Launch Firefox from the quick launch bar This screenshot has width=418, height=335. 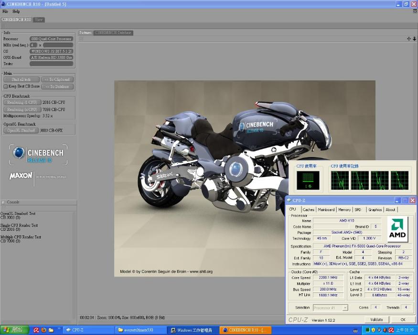click(44, 330)
